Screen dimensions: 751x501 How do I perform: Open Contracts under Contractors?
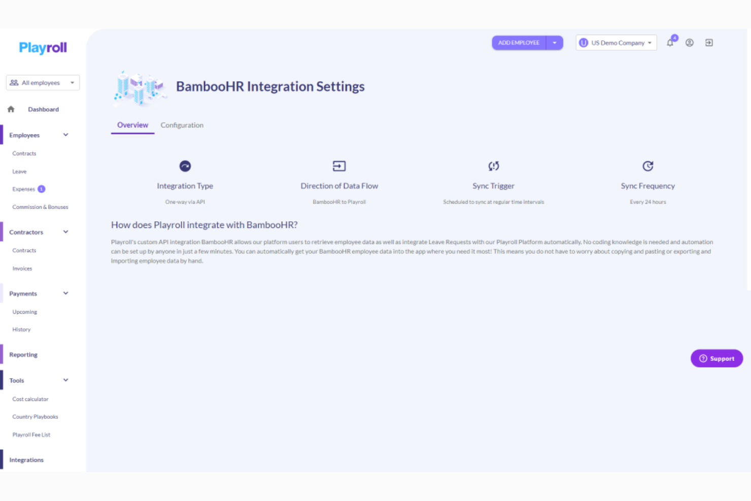(x=24, y=250)
